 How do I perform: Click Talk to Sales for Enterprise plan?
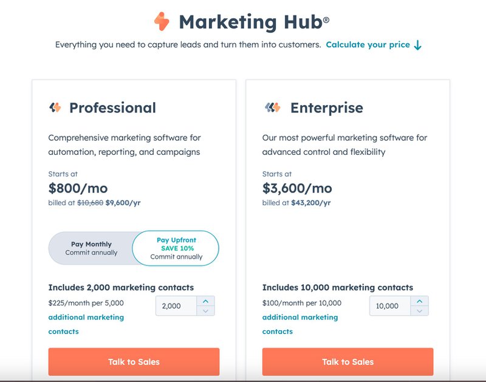click(347, 361)
